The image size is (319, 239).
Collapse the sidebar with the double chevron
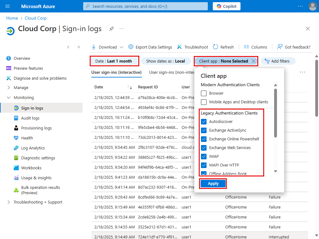[x=79, y=47]
